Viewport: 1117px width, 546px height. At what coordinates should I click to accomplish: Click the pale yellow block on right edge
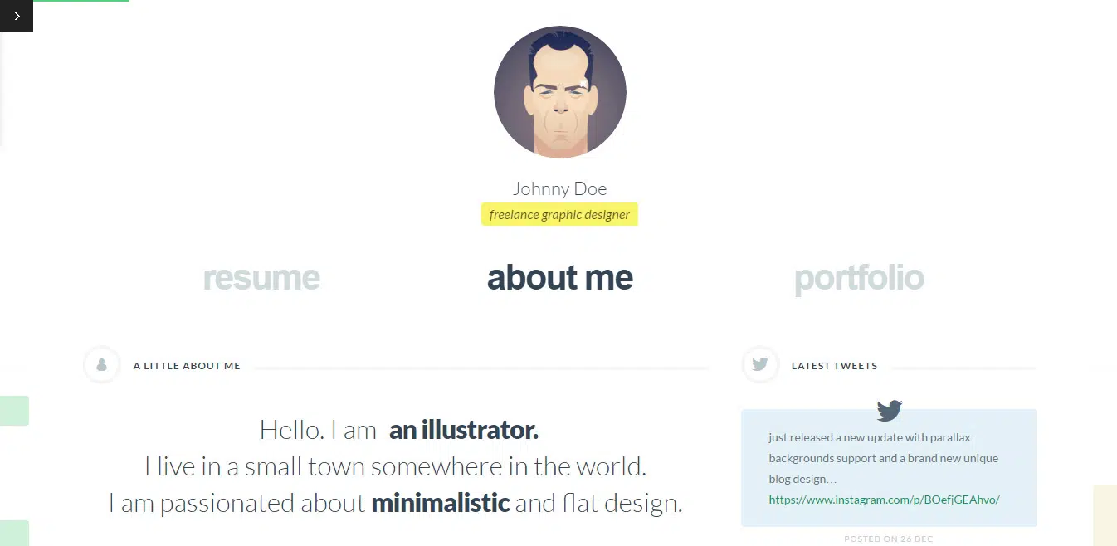(1105, 515)
